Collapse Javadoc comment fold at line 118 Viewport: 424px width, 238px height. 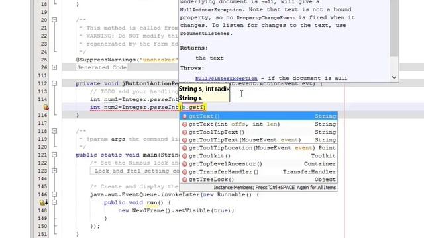54,131
